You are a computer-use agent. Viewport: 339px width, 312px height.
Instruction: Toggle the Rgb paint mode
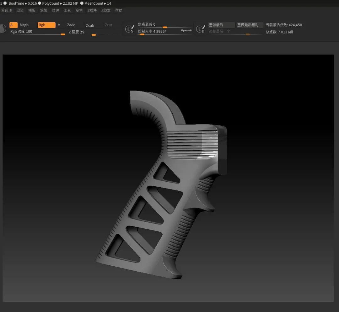(x=46, y=25)
